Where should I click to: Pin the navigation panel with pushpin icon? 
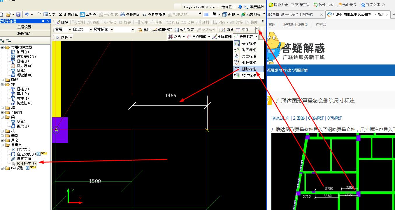click(43, 21)
